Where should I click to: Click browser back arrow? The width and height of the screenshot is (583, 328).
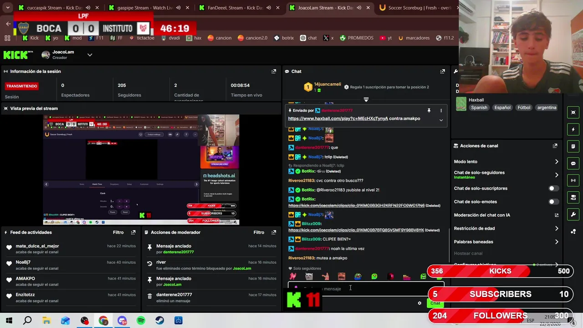point(8,24)
